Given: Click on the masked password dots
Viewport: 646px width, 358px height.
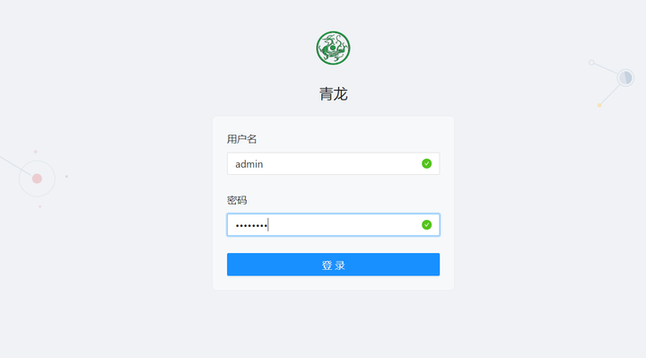Looking at the screenshot, I should coord(251,225).
